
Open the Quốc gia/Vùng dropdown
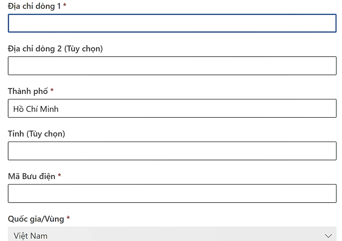click(x=172, y=235)
